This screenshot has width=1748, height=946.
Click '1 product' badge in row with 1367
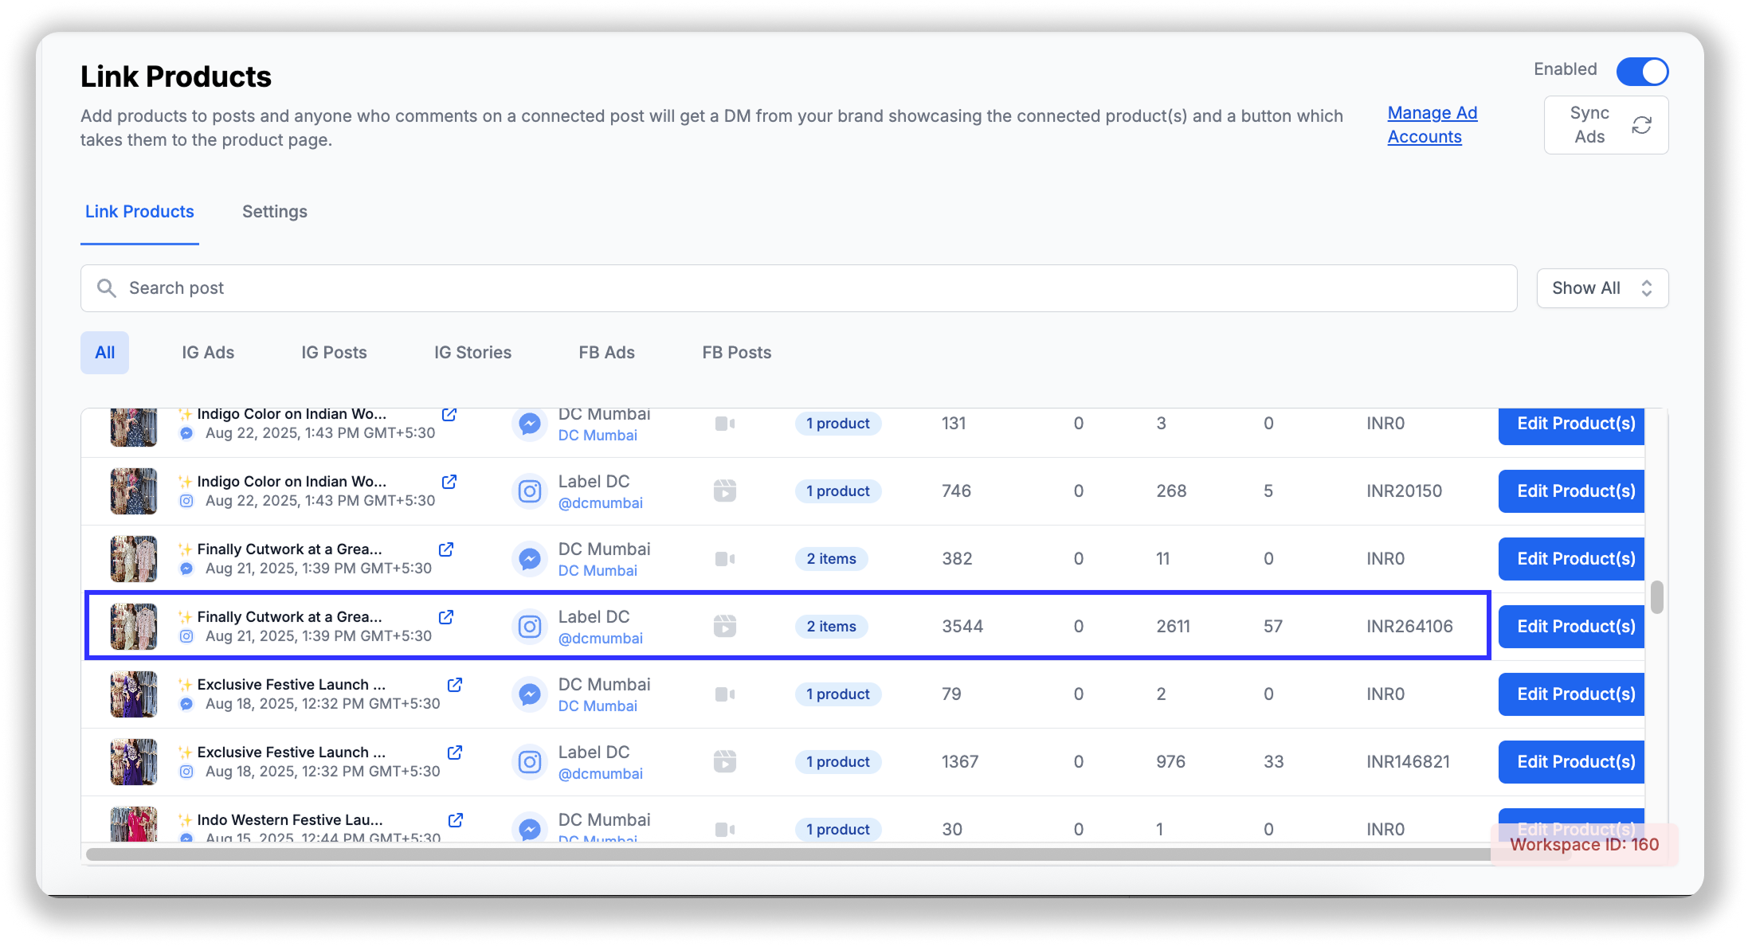coord(838,762)
